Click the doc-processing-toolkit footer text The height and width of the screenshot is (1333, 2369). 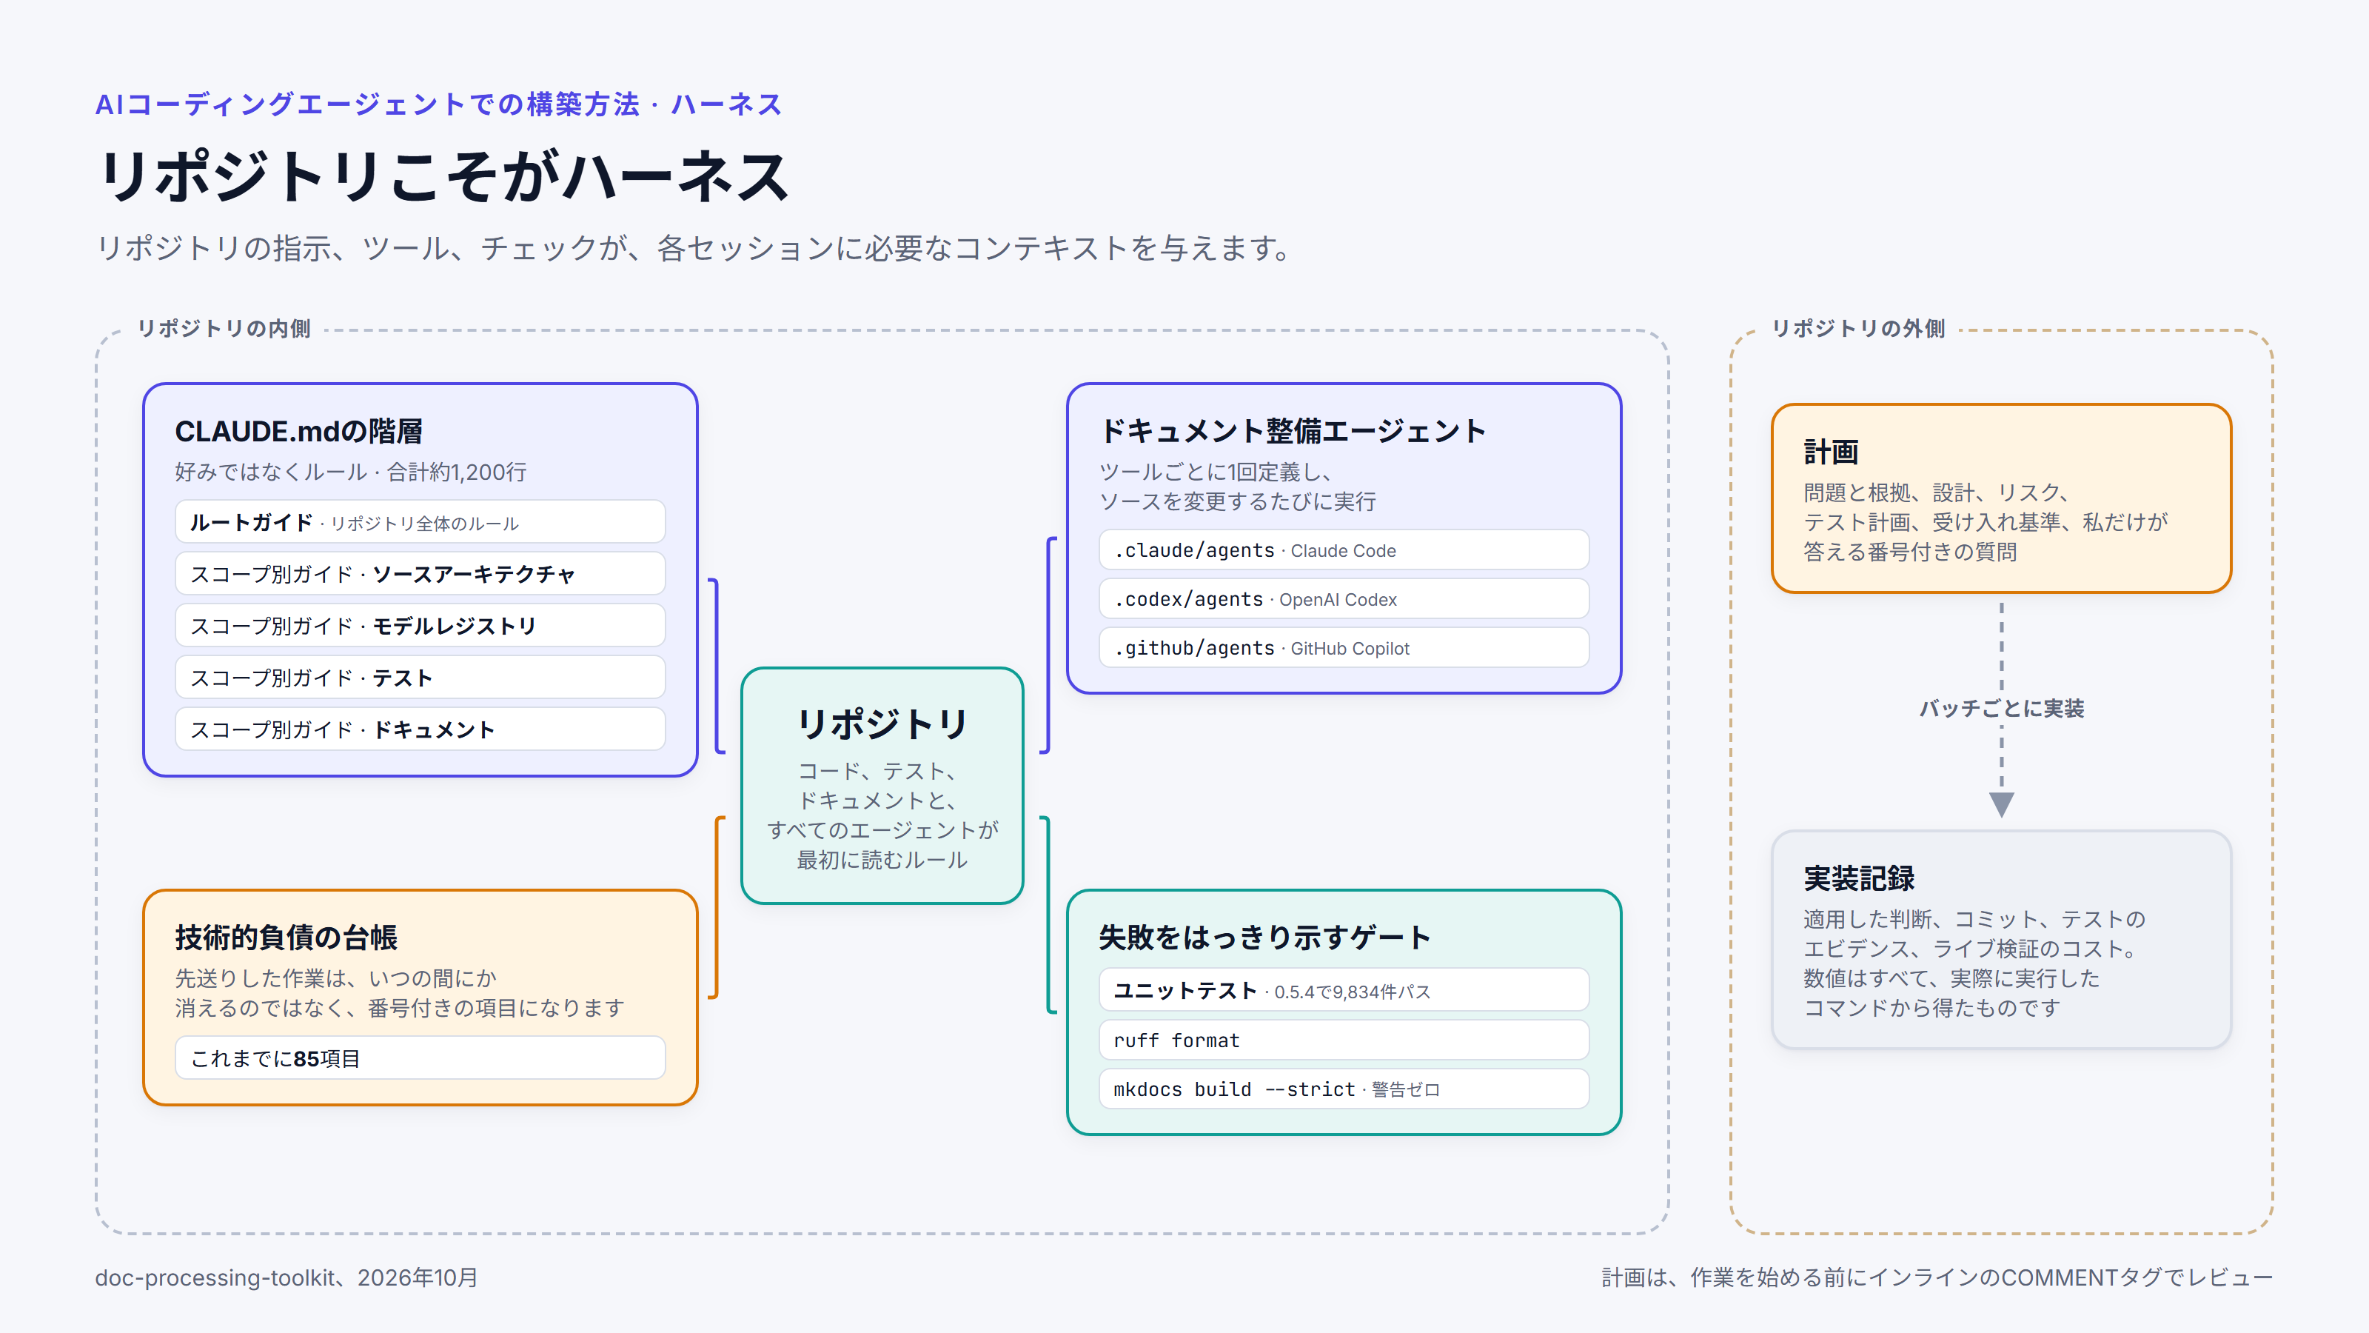pyautogui.click(x=286, y=1277)
